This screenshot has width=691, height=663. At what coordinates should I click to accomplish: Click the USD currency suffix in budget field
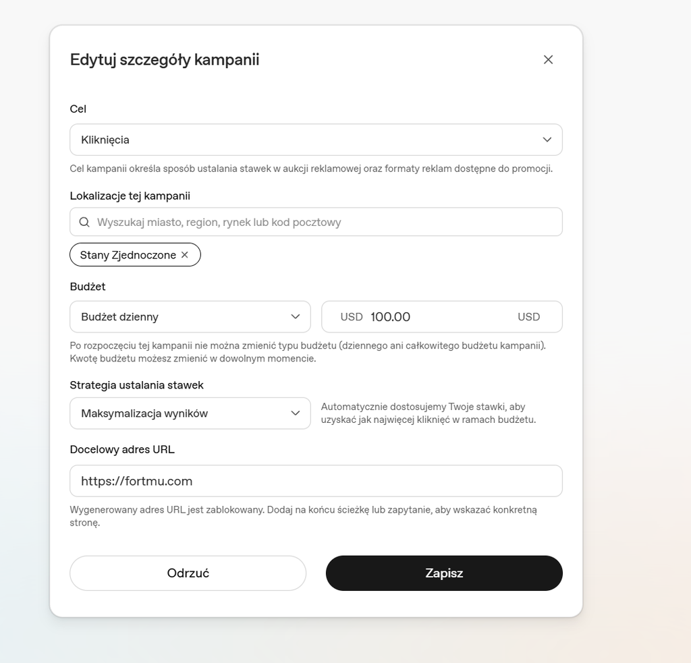pos(528,317)
